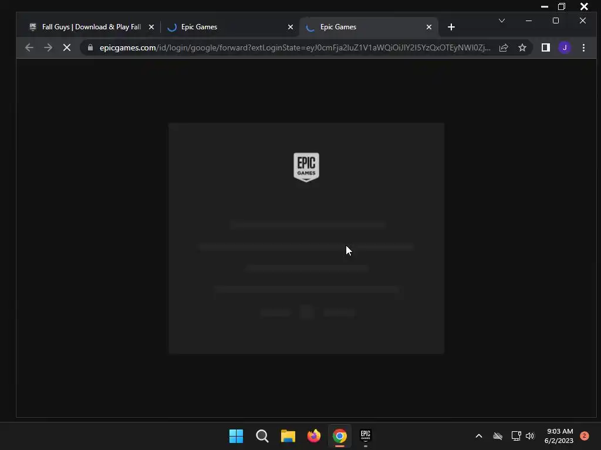Viewport: 601px width, 450px height.
Task: Open network settings tray icon
Action: (x=516, y=436)
